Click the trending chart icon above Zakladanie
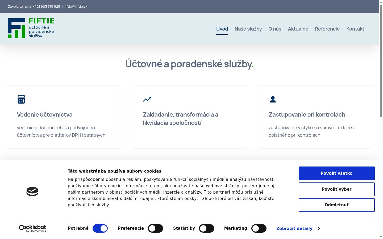383x239 pixels. click(147, 99)
